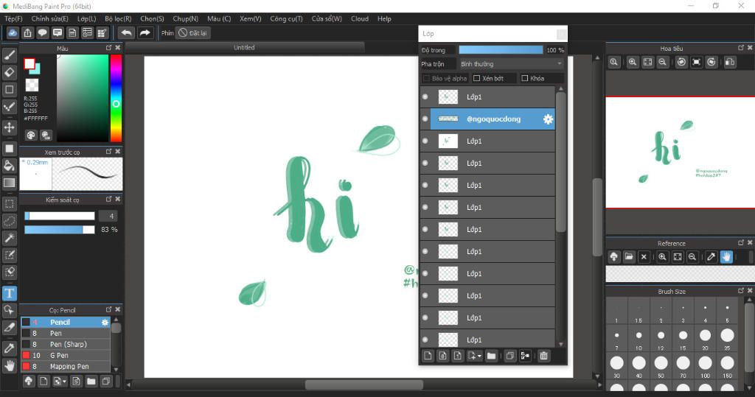Open the Pha trộn blend mode dropdown
Viewport: 755px width, 397px height.
point(511,64)
